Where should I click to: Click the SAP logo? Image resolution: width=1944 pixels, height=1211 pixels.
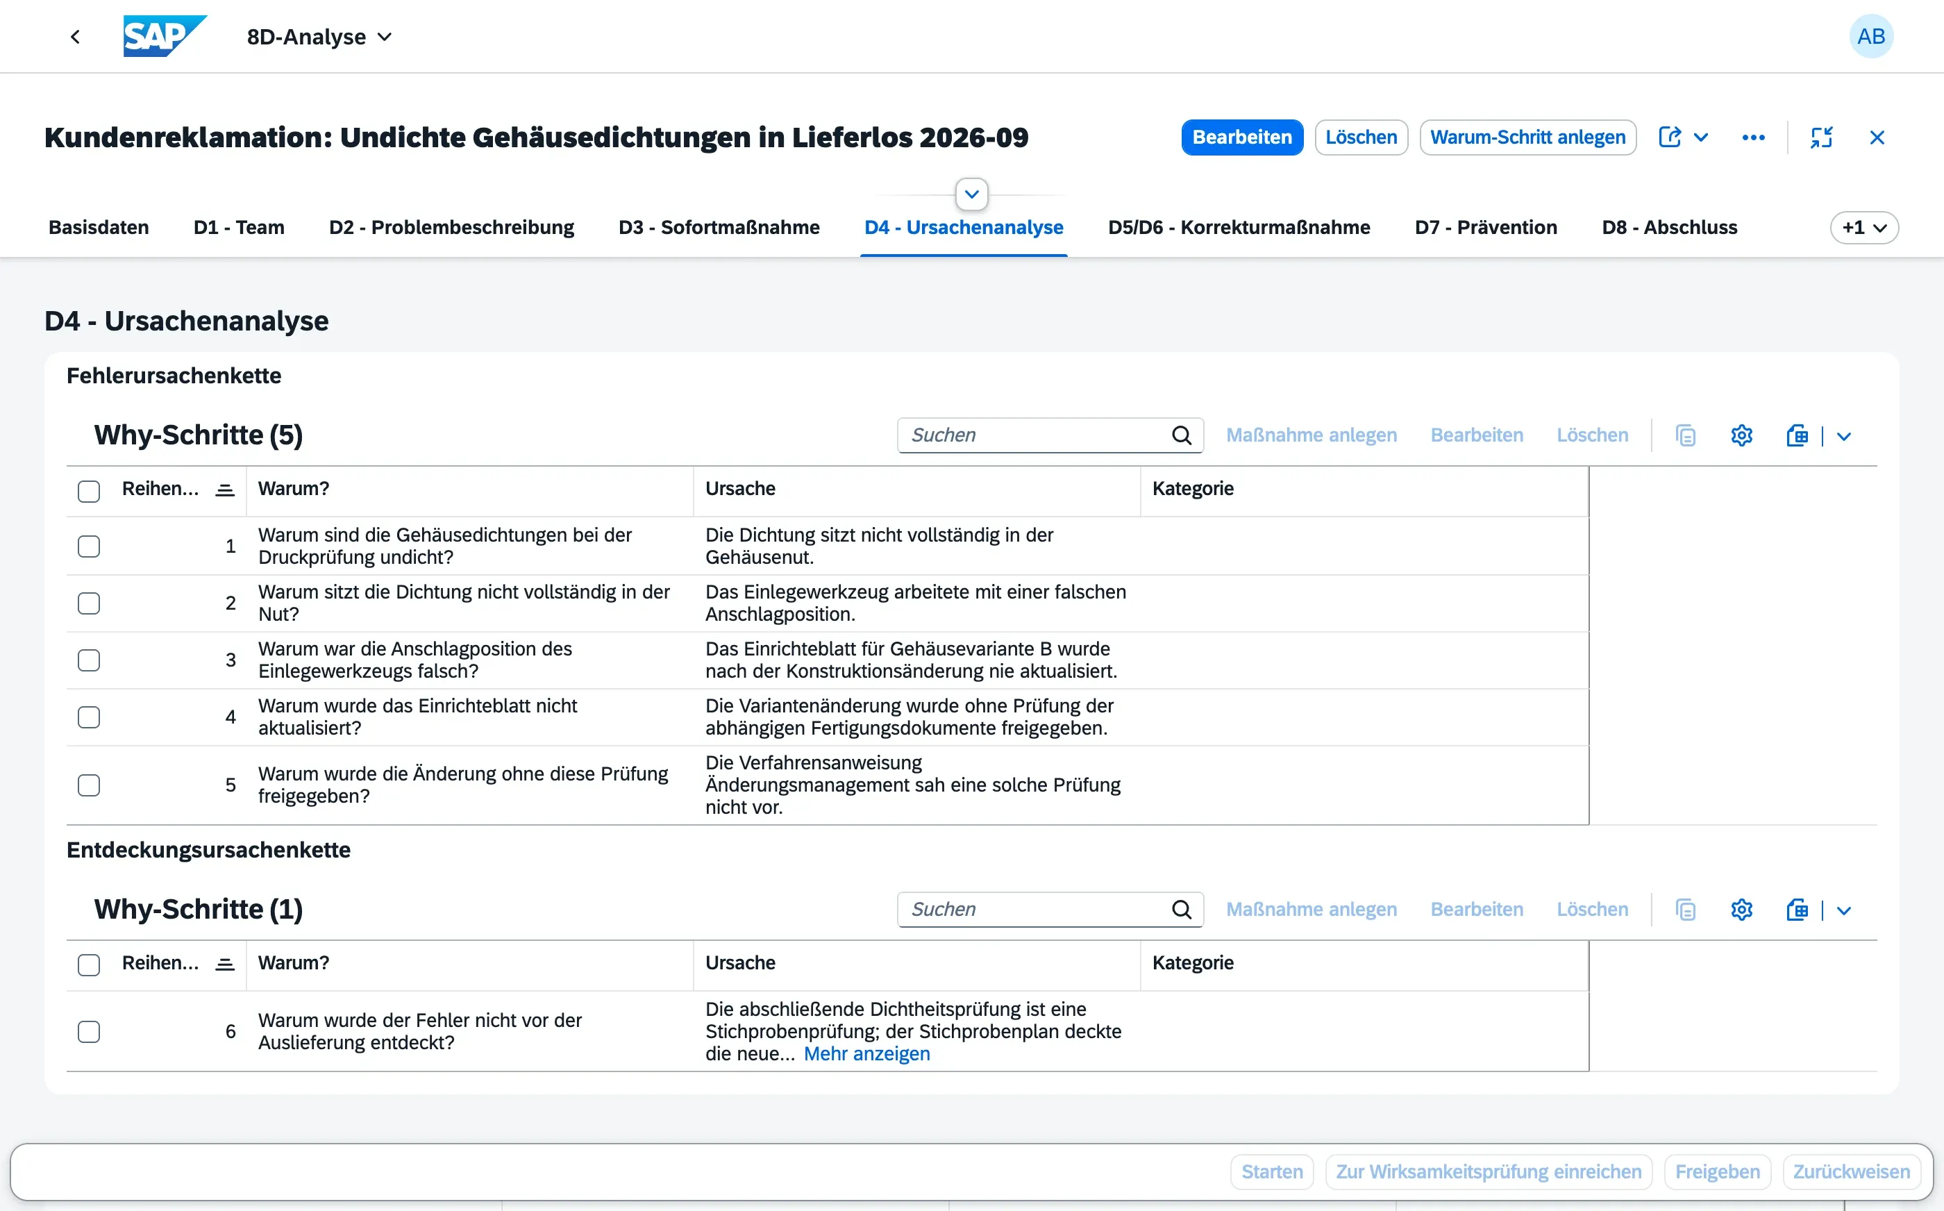[164, 37]
